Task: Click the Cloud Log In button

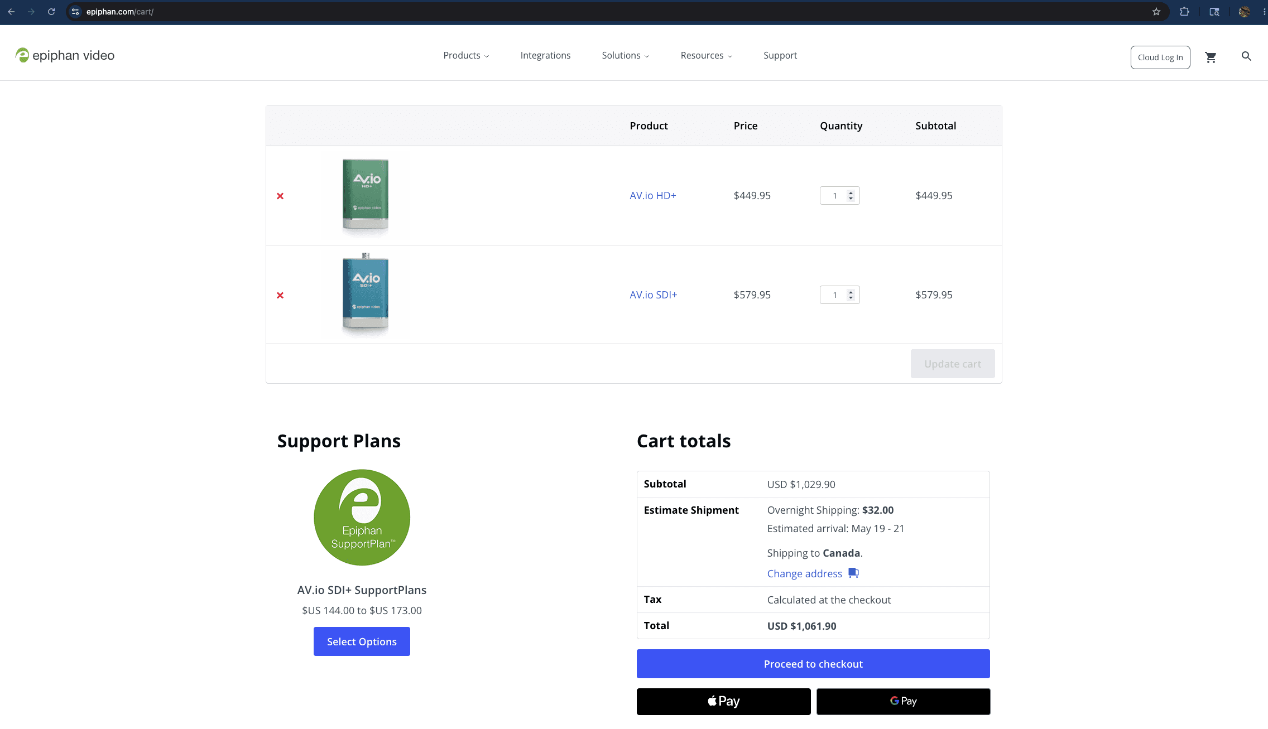Action: pos(1160,57)
